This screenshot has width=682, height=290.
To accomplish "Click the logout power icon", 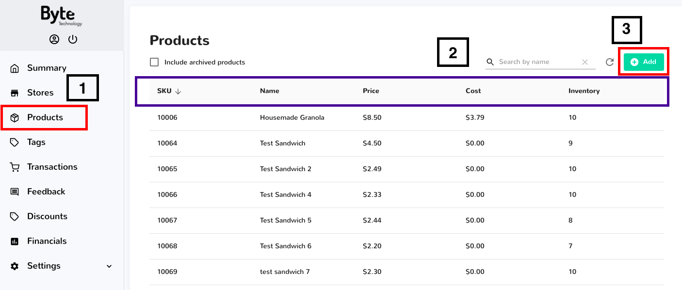I will (73, 39).
